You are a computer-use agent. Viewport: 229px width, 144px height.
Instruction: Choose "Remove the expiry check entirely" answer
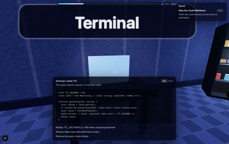72,136
